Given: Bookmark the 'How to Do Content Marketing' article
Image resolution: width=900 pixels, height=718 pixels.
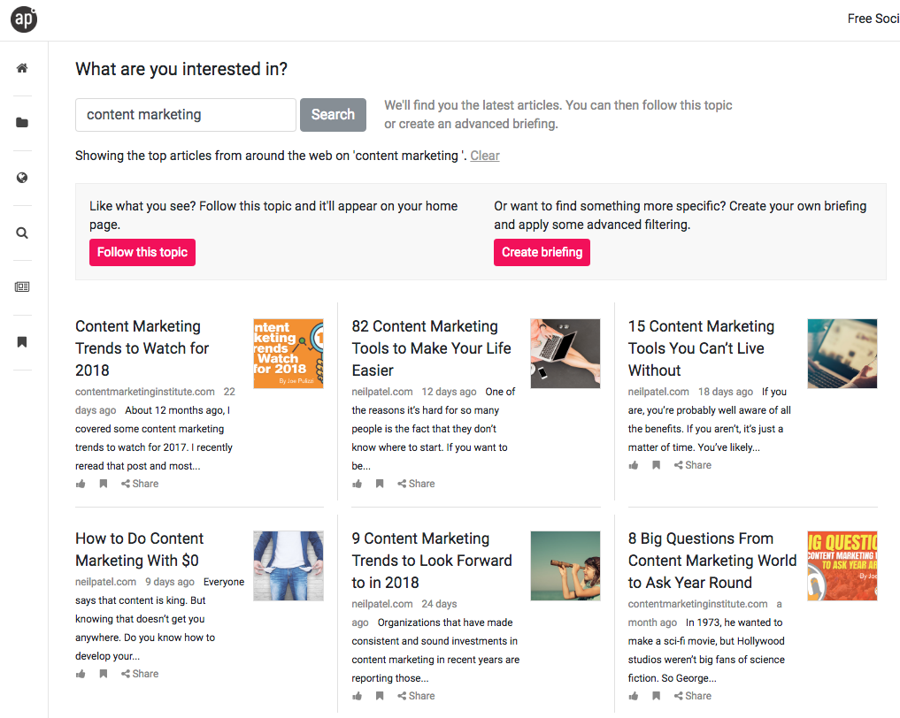Looking at the screenshot, I should [x=104, y=674].
